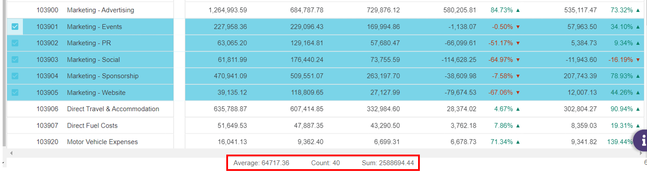Click the red down arrow beside -0.50%

518,27
